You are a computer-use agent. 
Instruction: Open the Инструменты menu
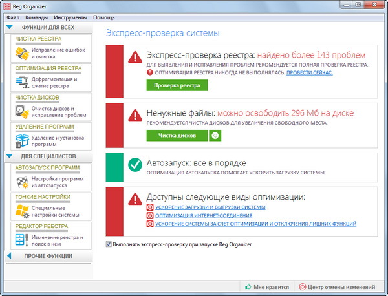point(71,16)
